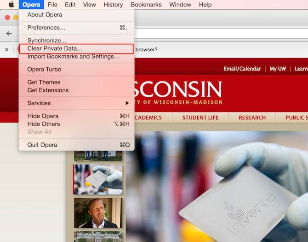The width and height of the screenshot is (308, 242).
Task: Select the building aerial thumbnail
Action: (98, 236)
